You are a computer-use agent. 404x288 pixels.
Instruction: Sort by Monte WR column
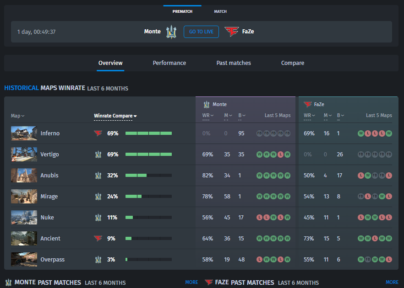click(x=207, y=116)
